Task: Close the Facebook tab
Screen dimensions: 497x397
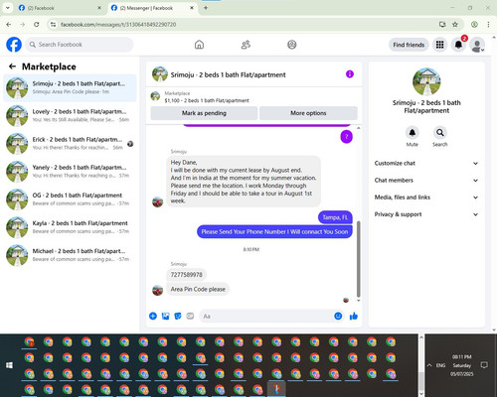Action: click(x=99, y=8)
